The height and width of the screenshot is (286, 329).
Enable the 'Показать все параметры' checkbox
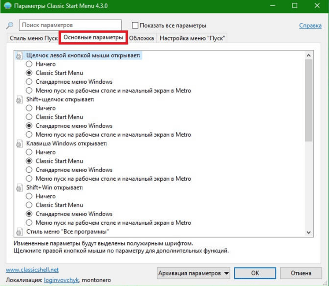pyautogui.click(x=135, y=26)
